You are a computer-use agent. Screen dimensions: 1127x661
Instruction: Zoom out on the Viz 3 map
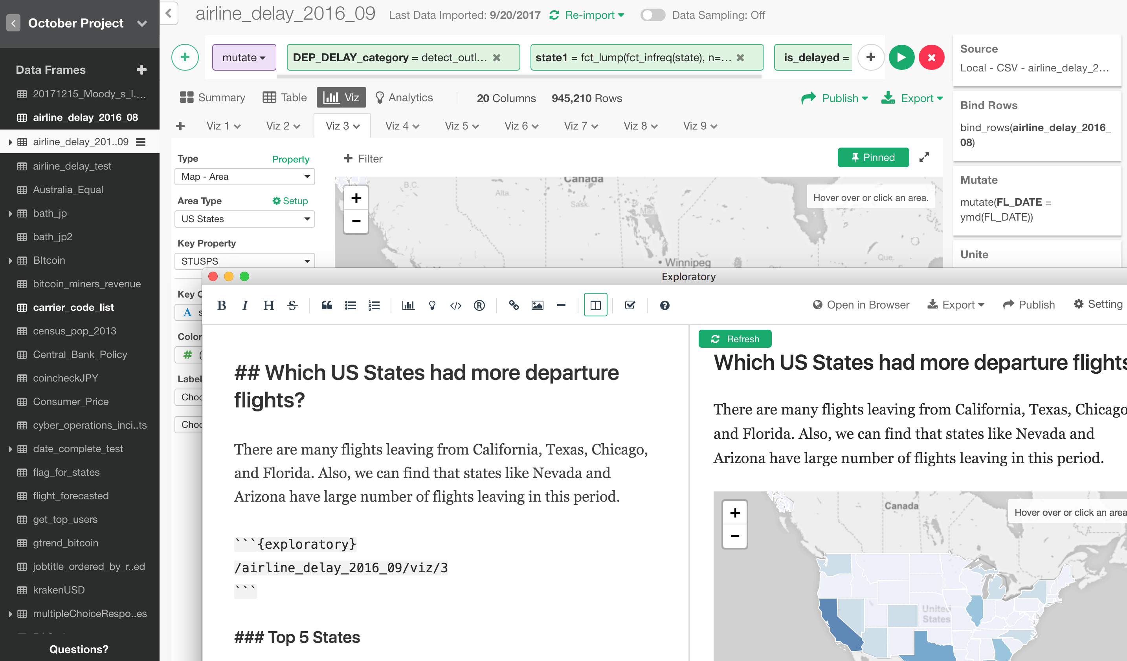pos(356,221)
